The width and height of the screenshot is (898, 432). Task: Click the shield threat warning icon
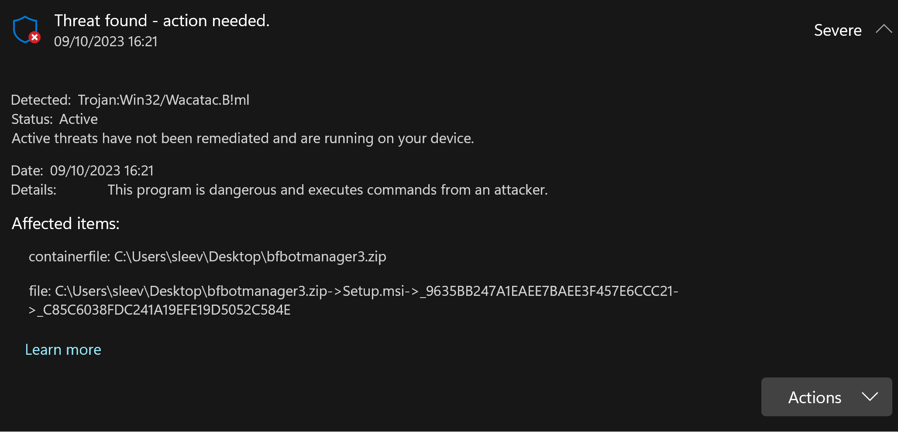pyautogui.click(x=26, y=30)
